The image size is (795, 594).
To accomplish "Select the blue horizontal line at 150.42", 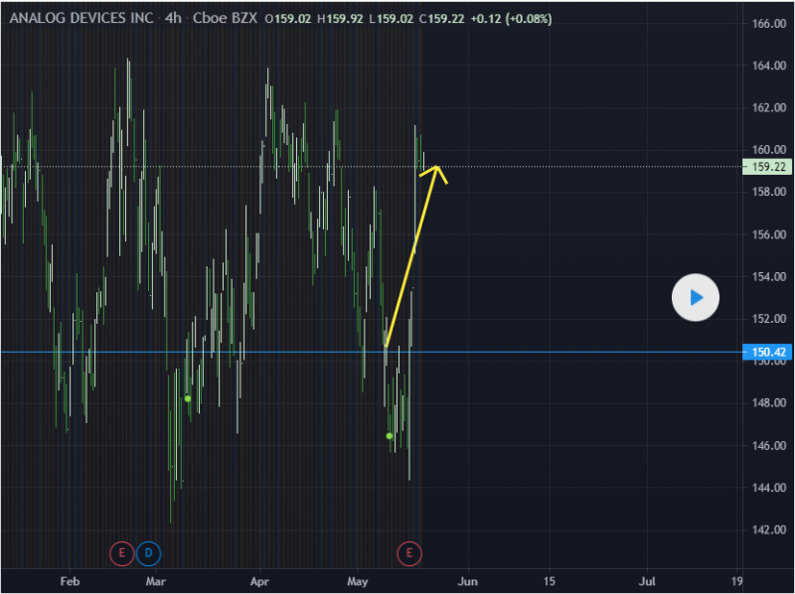I will [596, 352].
